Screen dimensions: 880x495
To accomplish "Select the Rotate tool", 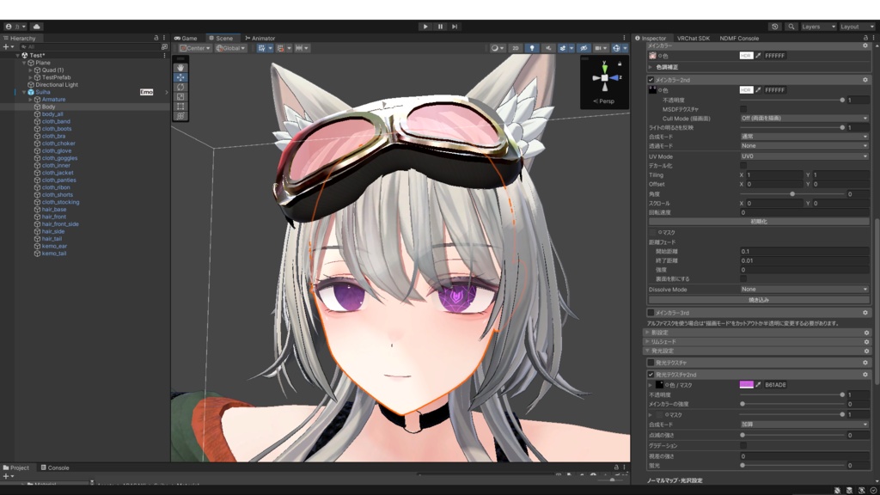I will pos(180,87).
